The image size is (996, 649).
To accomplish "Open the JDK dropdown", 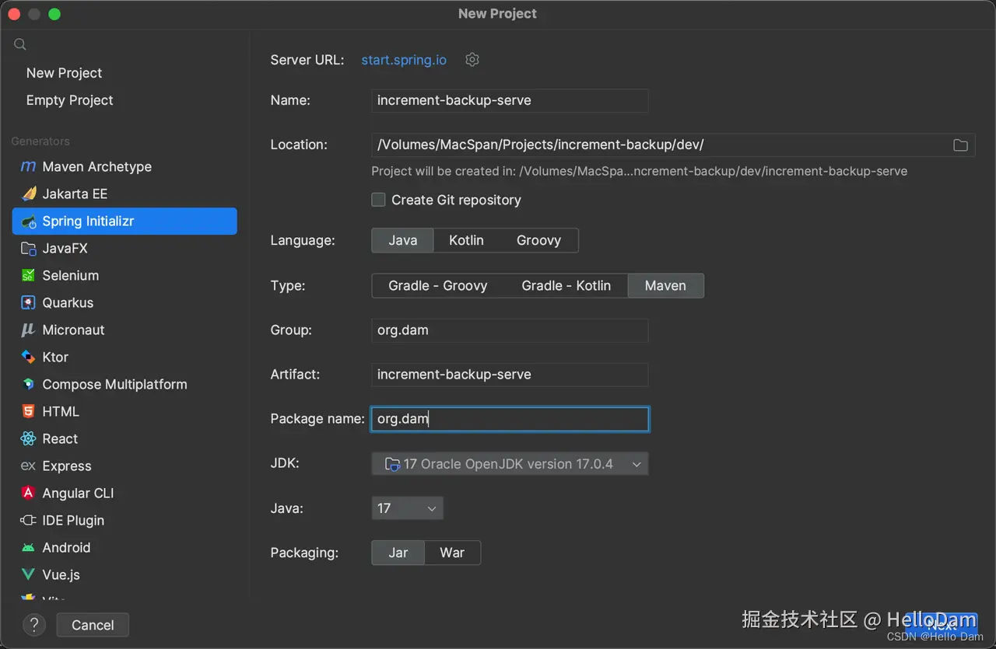I will (x=510, y=464).
